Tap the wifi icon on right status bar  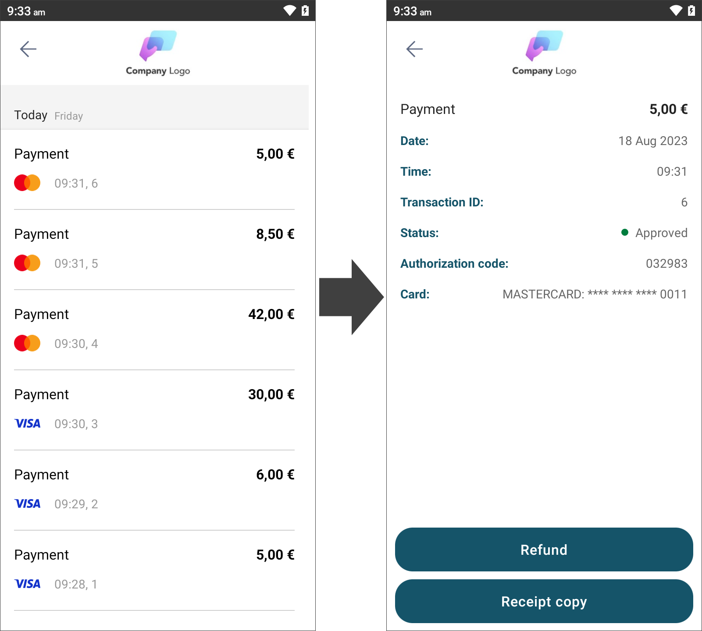point(676,11)
